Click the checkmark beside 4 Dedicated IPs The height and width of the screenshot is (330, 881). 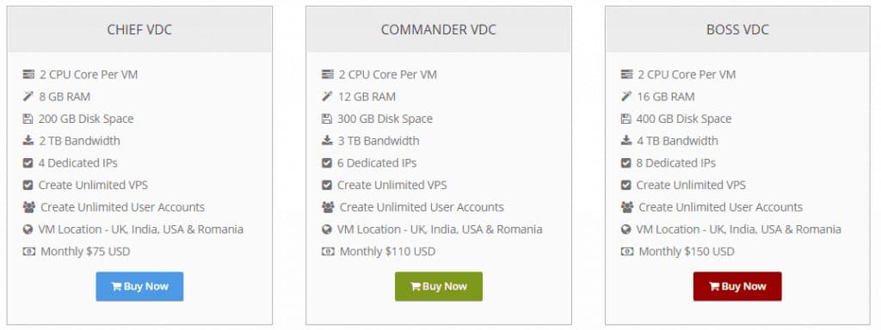click(28, 162)
